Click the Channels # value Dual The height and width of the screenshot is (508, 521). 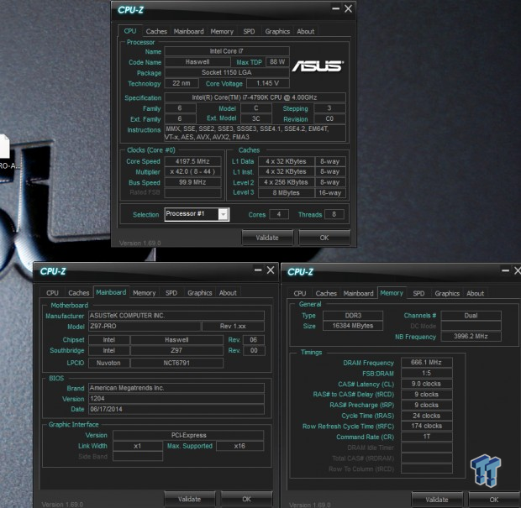click(x=471, y=316)
